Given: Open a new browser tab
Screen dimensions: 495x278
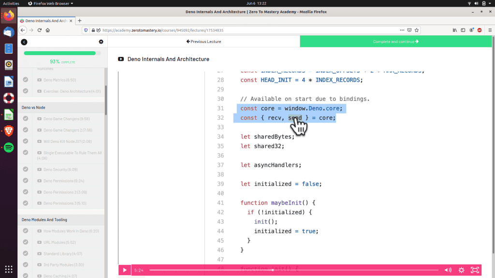Looking at the screenshot, I should (x=80, y=21).
